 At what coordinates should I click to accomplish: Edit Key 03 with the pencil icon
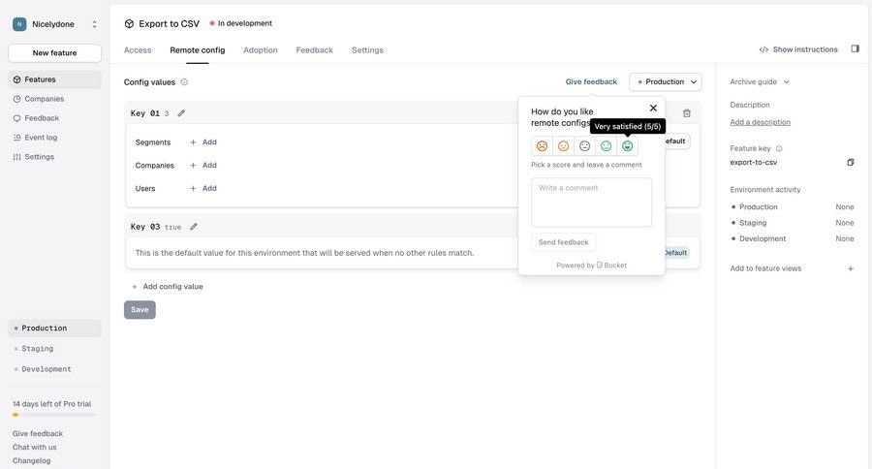(x=194, y=227)
